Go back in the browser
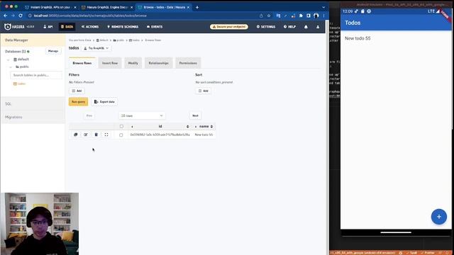 [x=5, y=16]
